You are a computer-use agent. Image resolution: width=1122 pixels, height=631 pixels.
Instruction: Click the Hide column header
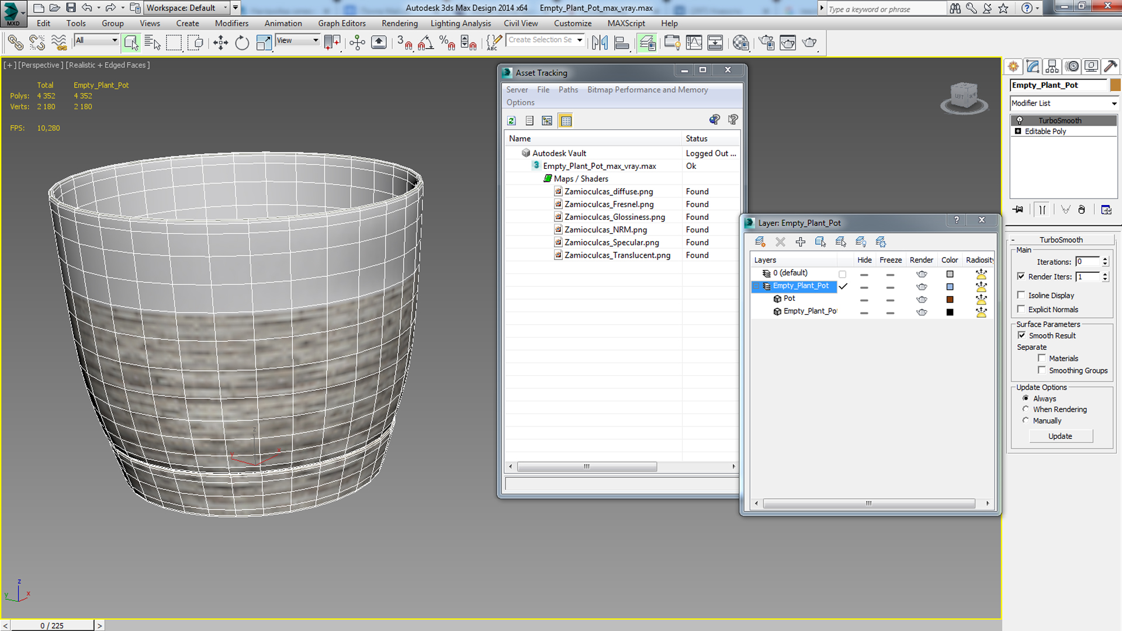(864, 260)
